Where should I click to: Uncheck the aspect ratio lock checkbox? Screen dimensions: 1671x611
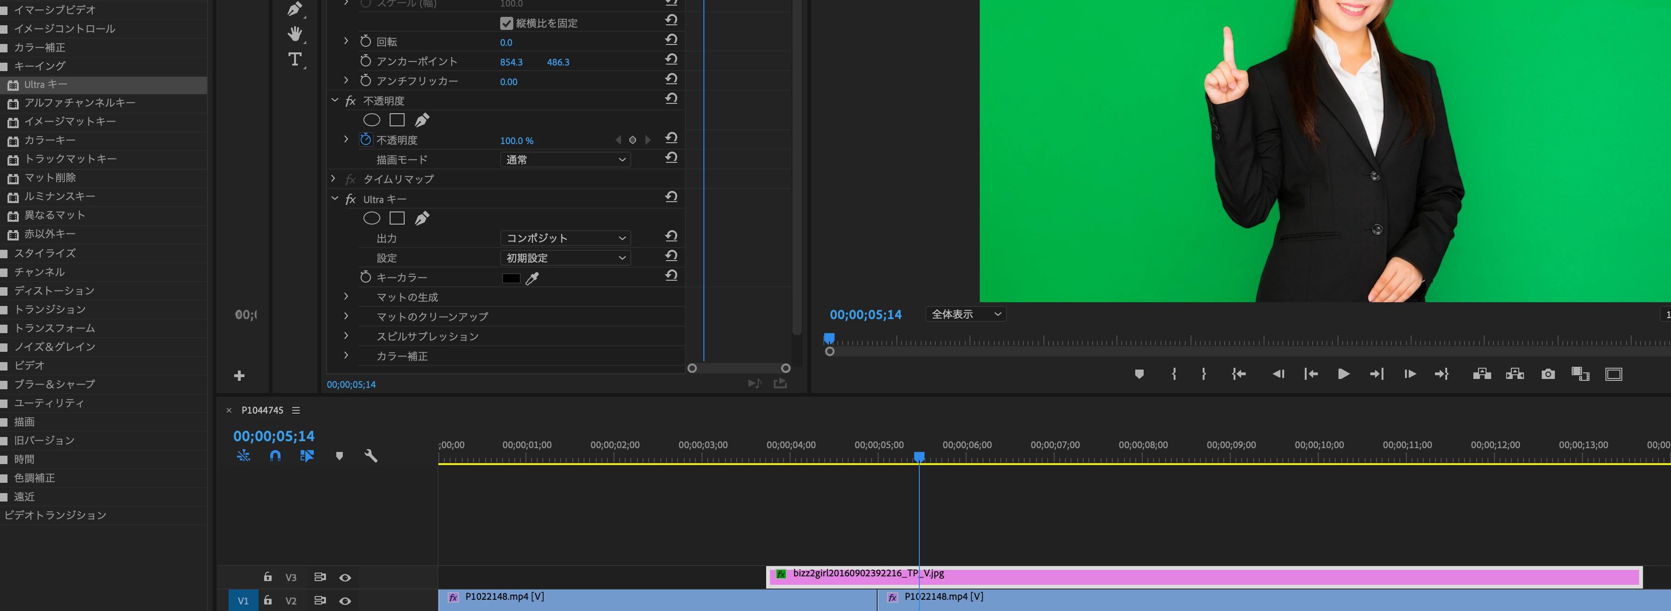(507, 23)
